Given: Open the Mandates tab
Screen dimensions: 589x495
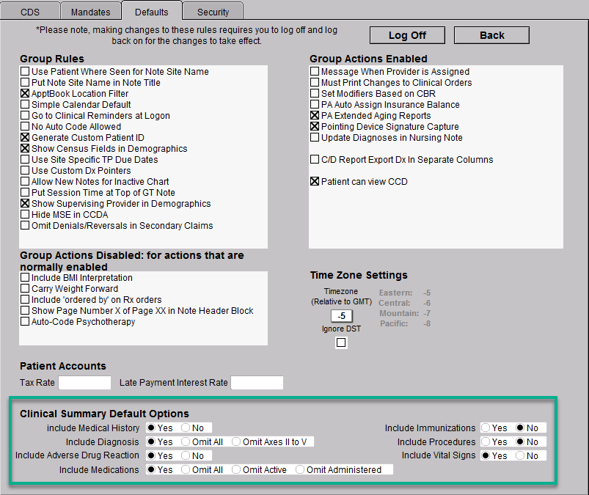Looking at the screenshot, I should click(x=90, y=12).
